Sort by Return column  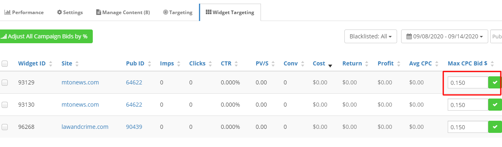click(x=355, y=63)
